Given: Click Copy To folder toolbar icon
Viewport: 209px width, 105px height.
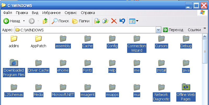Looking at the screenshot, I should pos(105,21).
